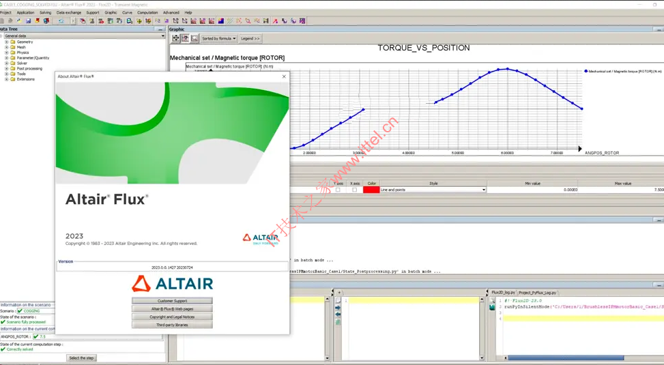Click the horizontal scrollbar in the log editor
Image resolution: width=664 pixels, height=365 pixels.
565,357
